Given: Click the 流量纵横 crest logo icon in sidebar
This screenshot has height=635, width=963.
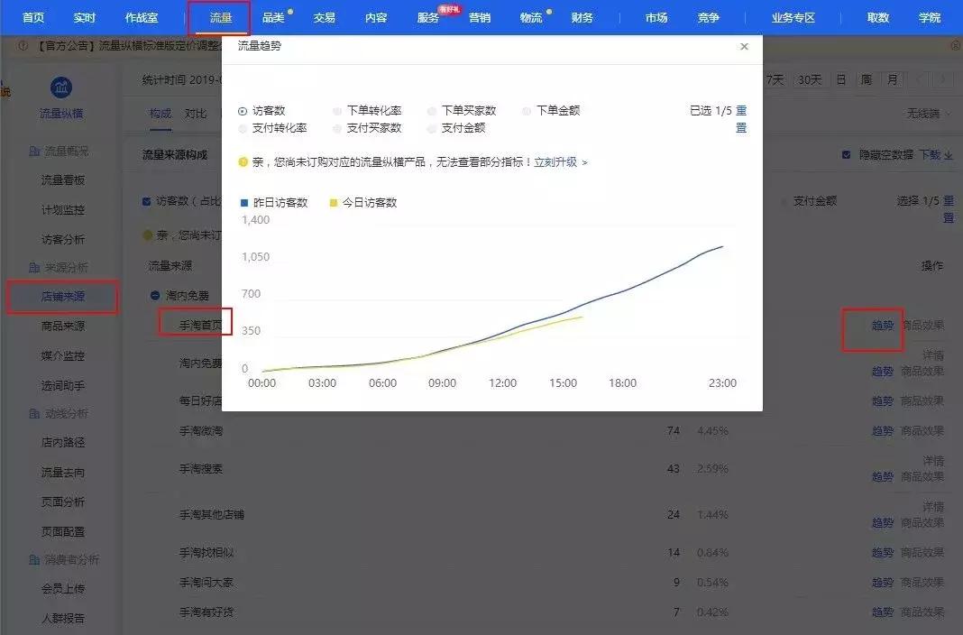Looking at the screenshot, I should (60, 87).
